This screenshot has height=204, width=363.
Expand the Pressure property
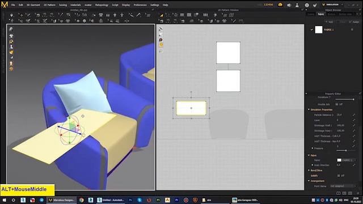point(313,148)
